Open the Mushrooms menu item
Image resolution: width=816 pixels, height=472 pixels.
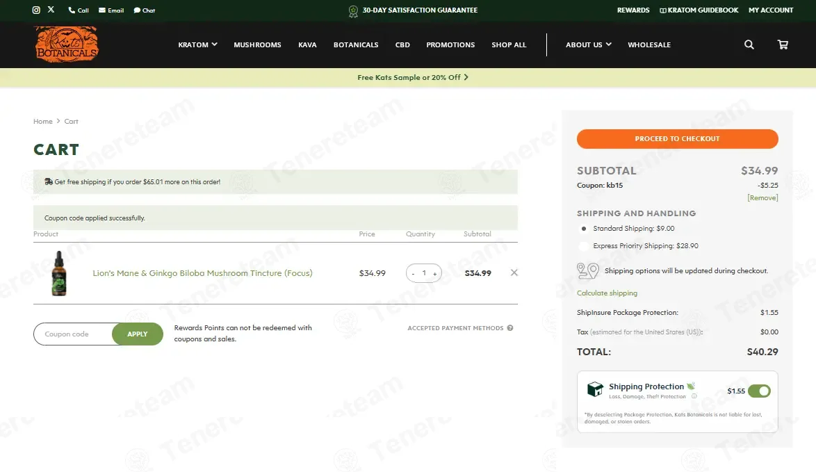click(258, 44)
